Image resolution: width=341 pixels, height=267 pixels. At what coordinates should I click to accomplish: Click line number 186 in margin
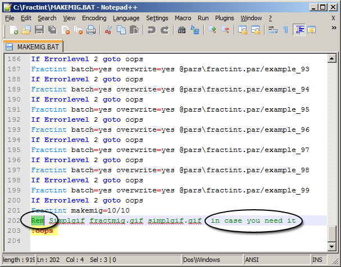(x=14, y=59)
